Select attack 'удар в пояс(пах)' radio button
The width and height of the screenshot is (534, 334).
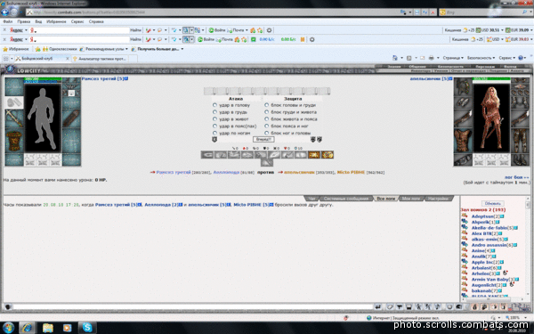point(214,126)
